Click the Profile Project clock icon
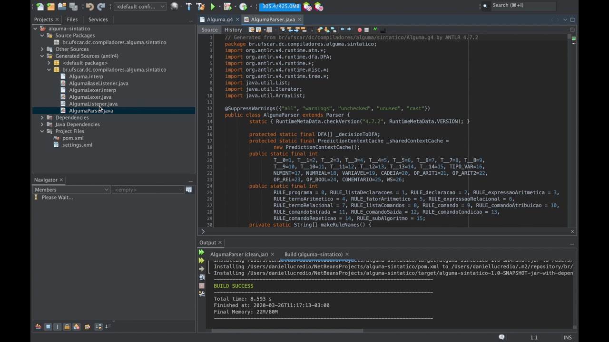Screen dimensions: 609x342 tap(244, 7)
